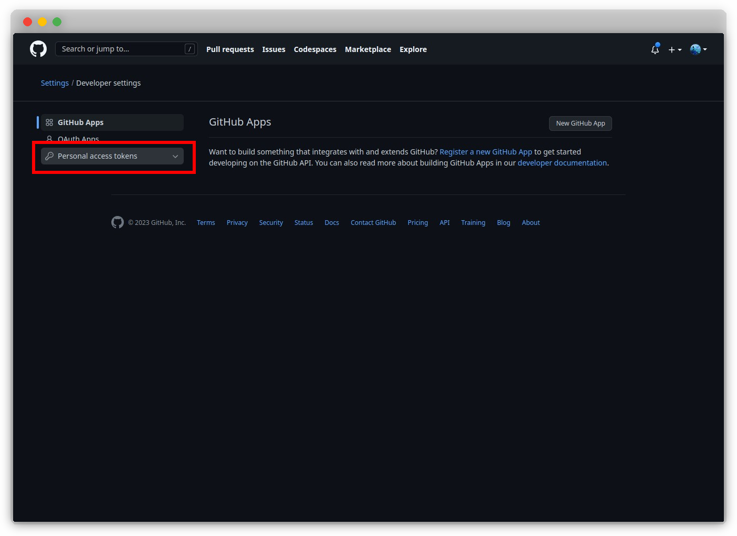The width and height of the screenshot is (737, 536).
Task: Open Marketplace in top navigation
Action: (368, 49)
